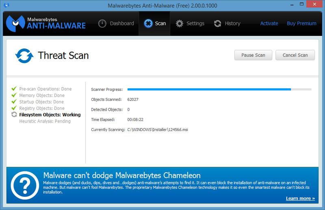This screenshot has width=325, height=210.
Task: Click the 'Time Elapsed:' label
Action: [103, 119]
